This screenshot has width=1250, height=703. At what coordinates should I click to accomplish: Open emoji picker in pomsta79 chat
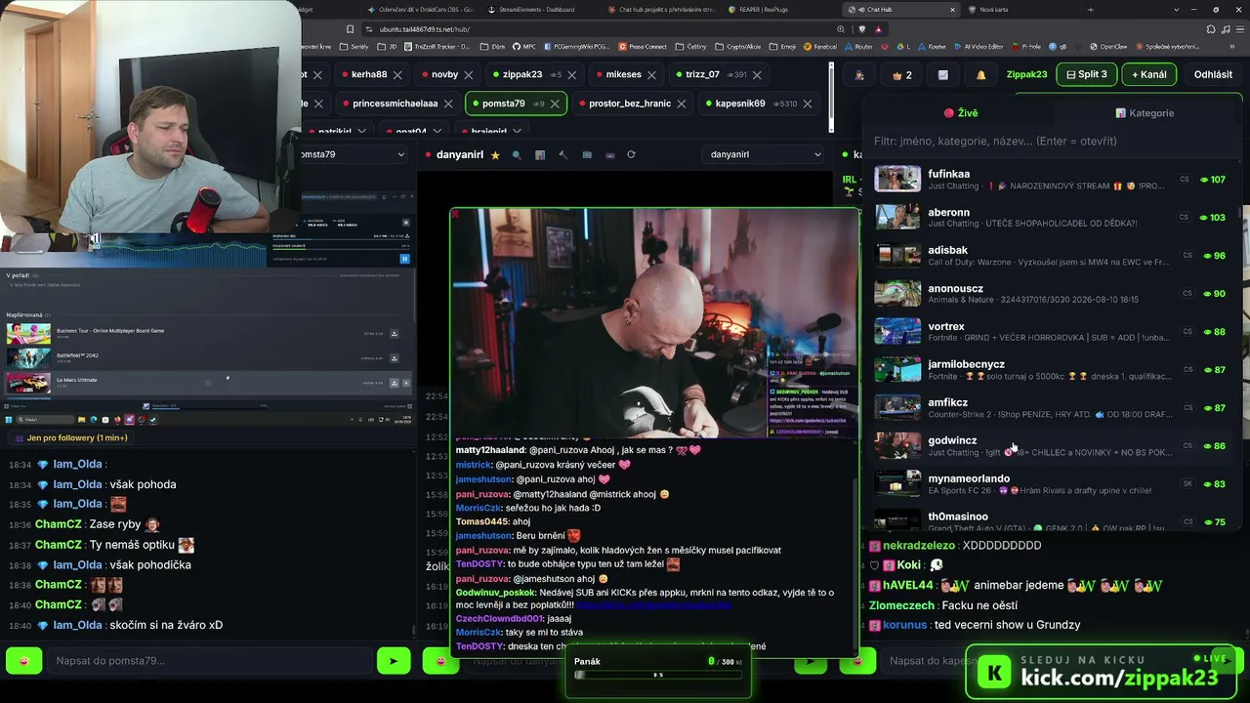point(24,661)
